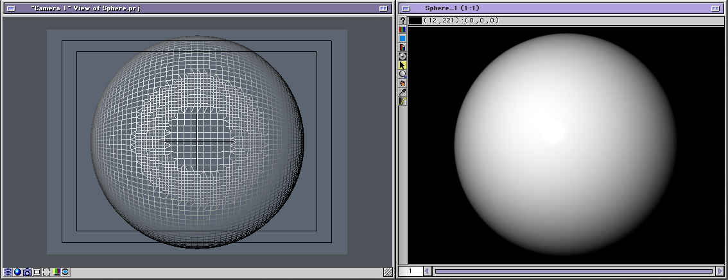Click the camera snapshot render icon
728x280 pixels.
(27, 272)
